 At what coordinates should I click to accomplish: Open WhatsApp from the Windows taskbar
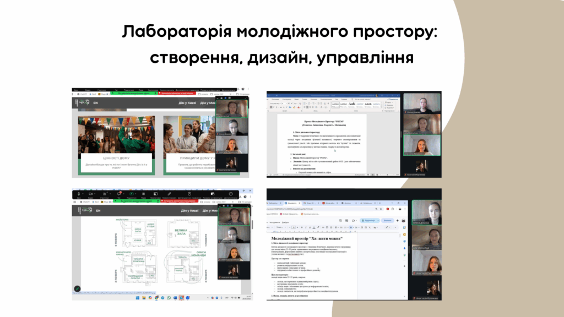coord(169,298)
